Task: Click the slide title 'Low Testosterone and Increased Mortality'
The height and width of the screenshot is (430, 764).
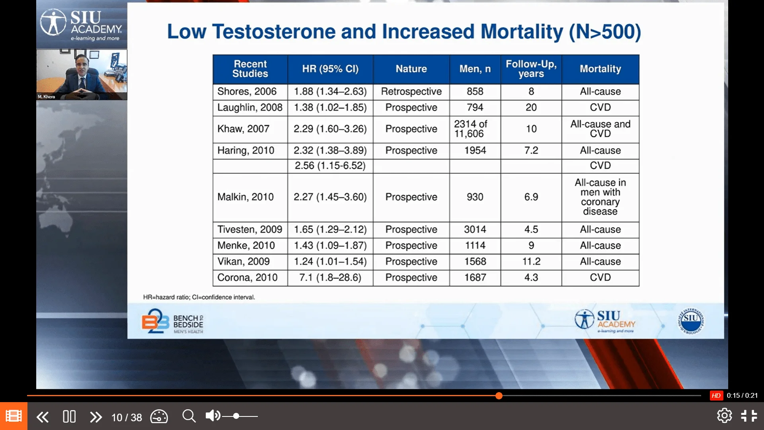Action: [x=403, y=31]
